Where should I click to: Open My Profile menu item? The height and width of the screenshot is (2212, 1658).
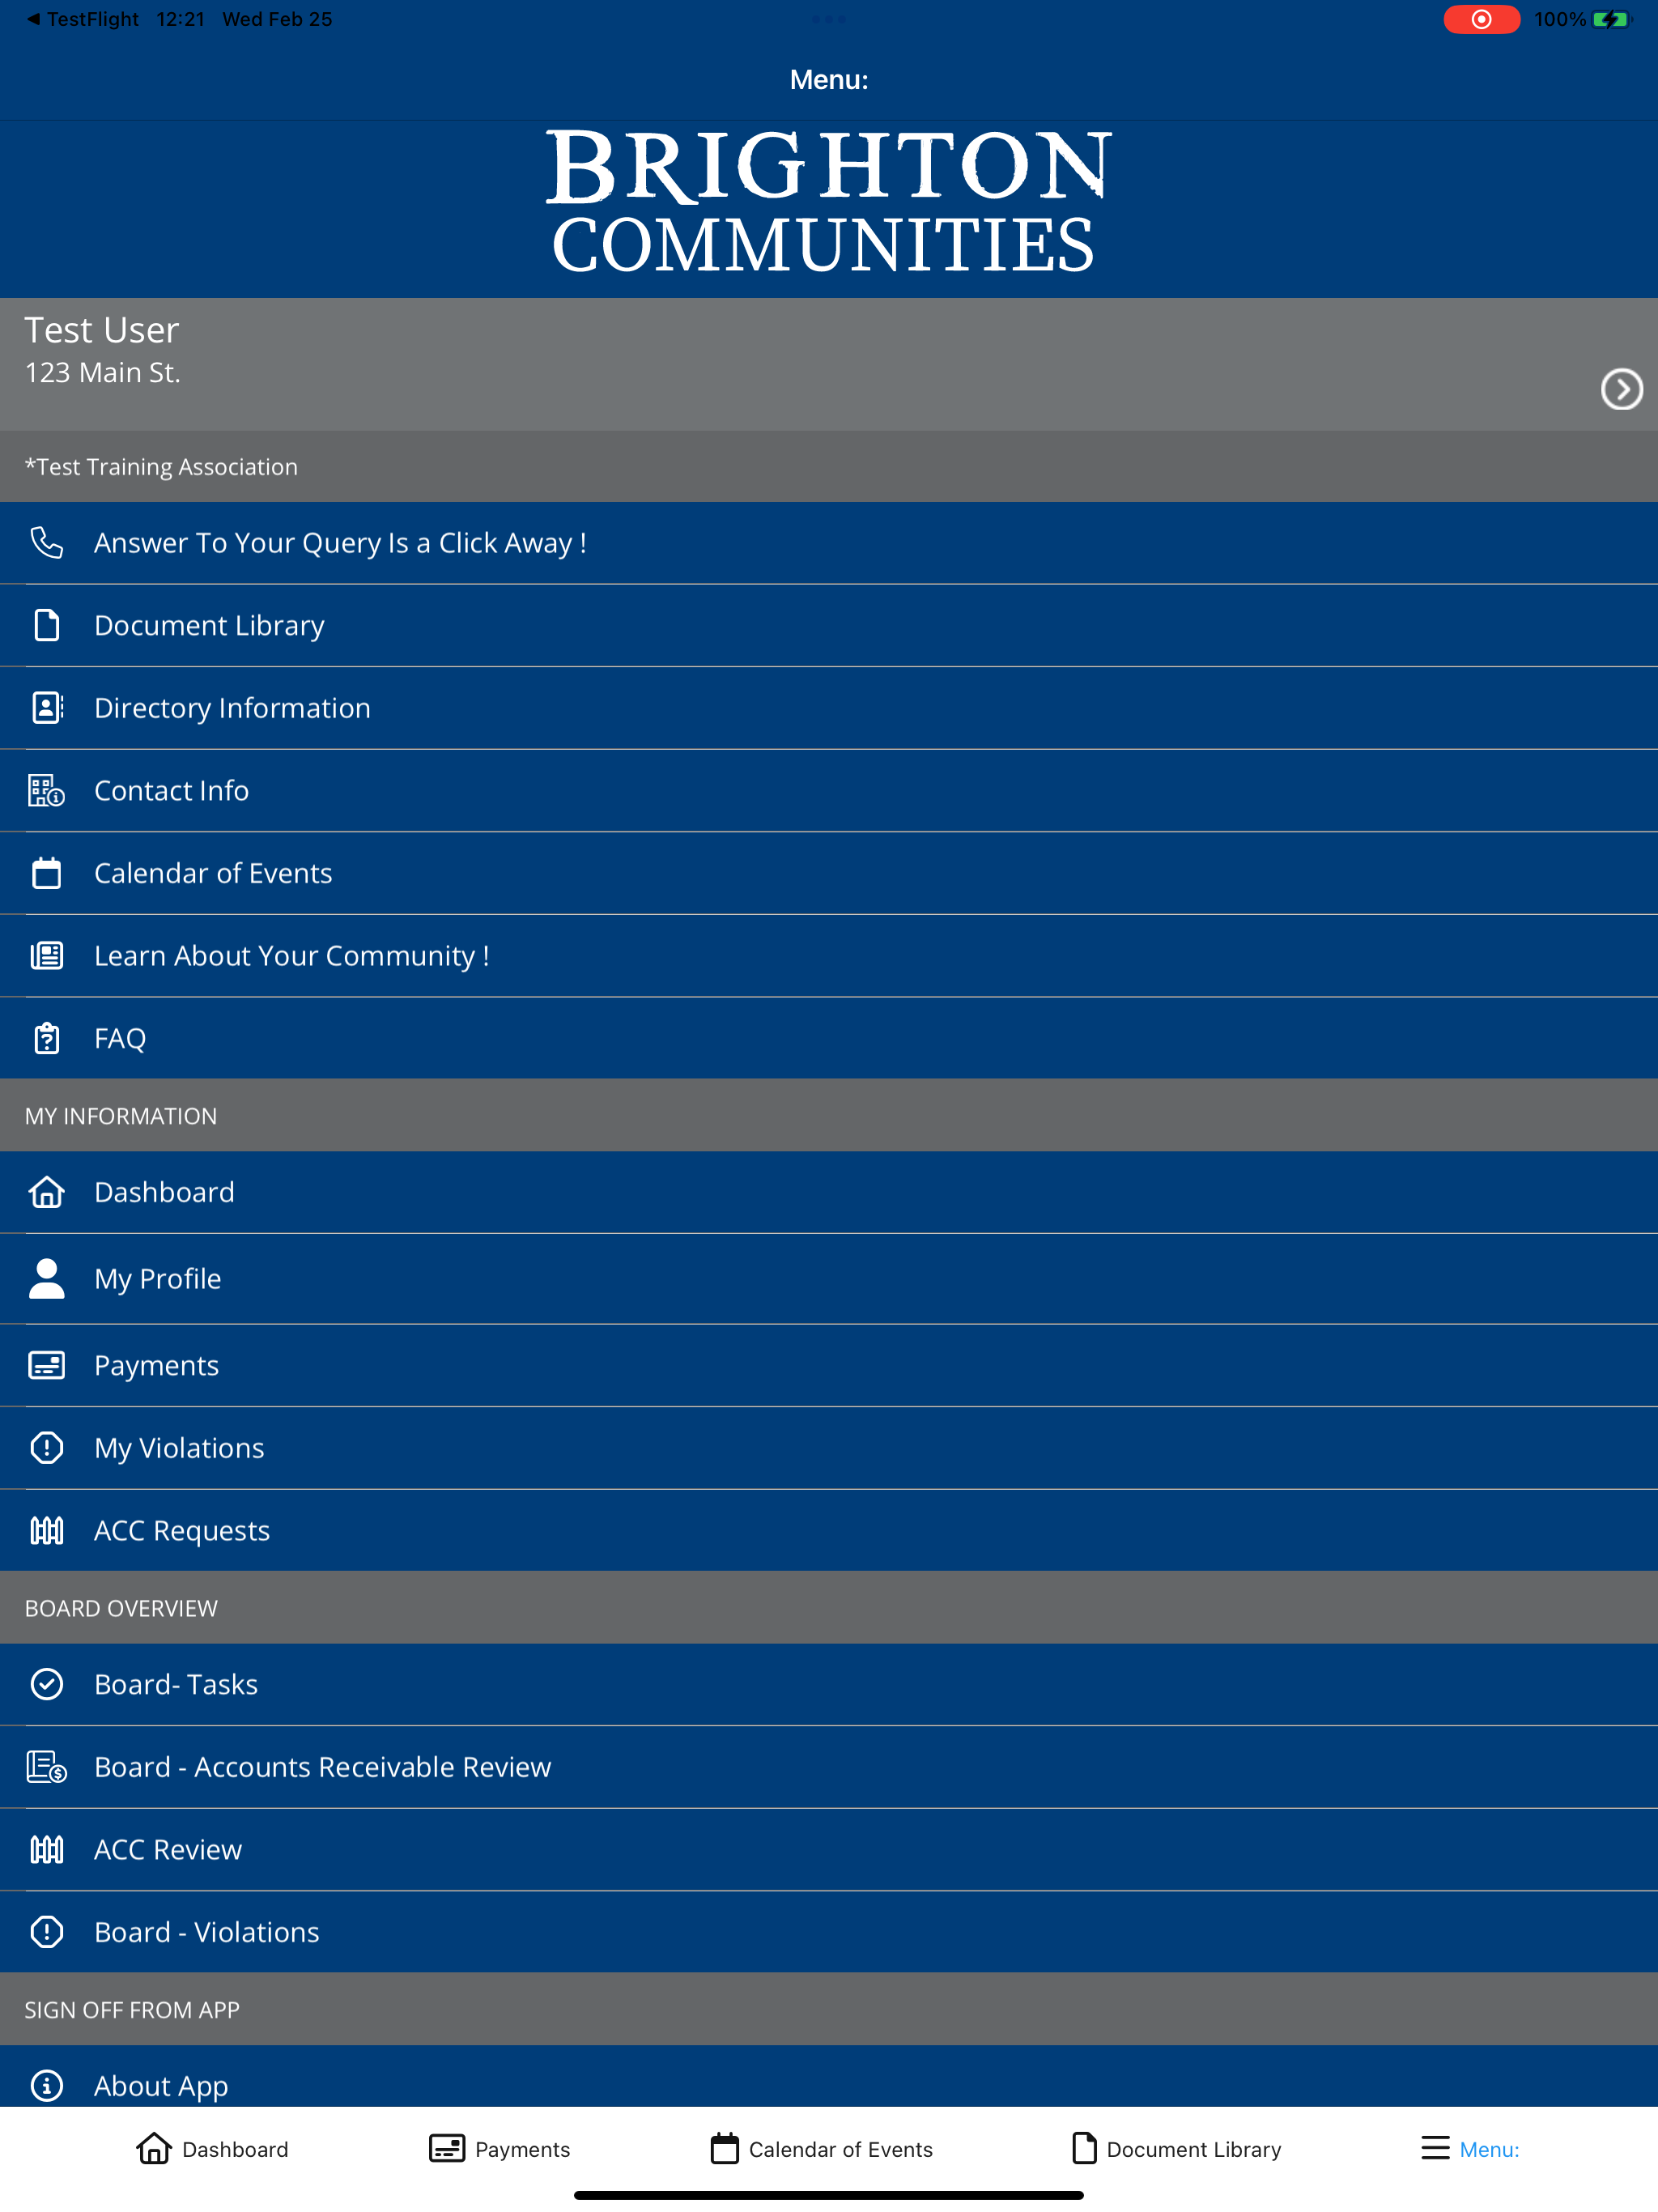click(x=829, y=1278)
